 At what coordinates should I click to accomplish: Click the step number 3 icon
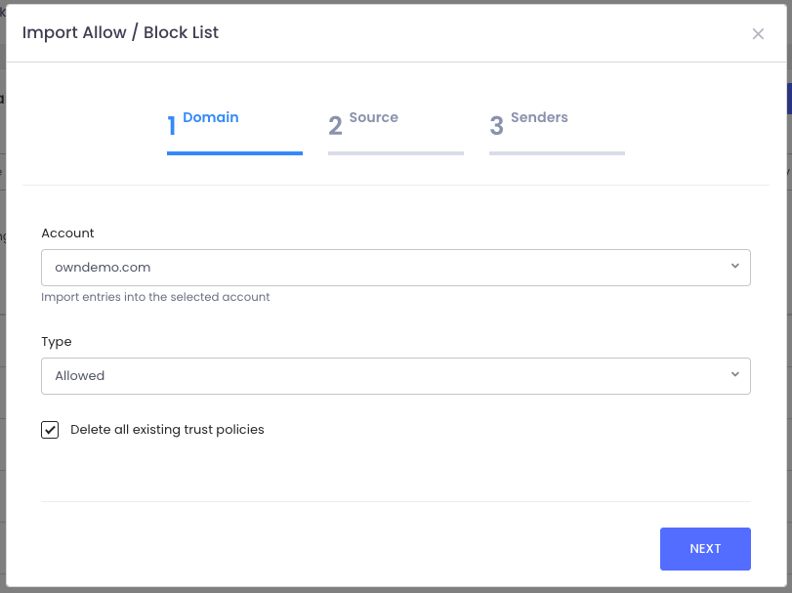tap(496, 126)
